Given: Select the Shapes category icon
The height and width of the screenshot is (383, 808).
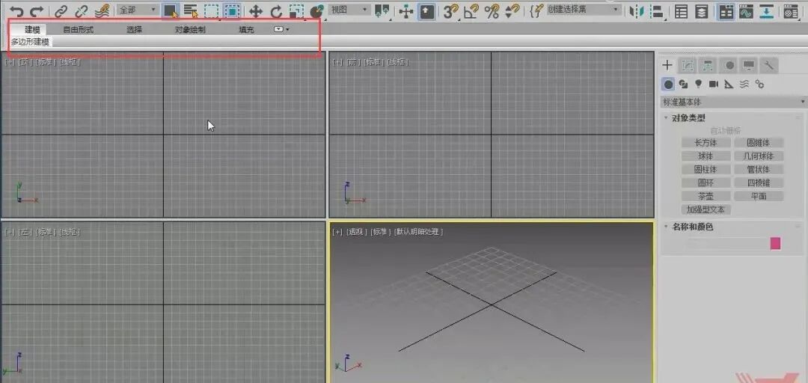Looking at the screenshot, I should click(x=683, y=84).
